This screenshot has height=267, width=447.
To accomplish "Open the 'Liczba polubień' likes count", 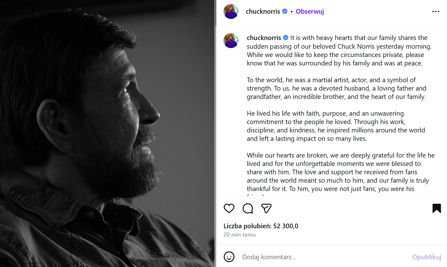I will [261, 226].
